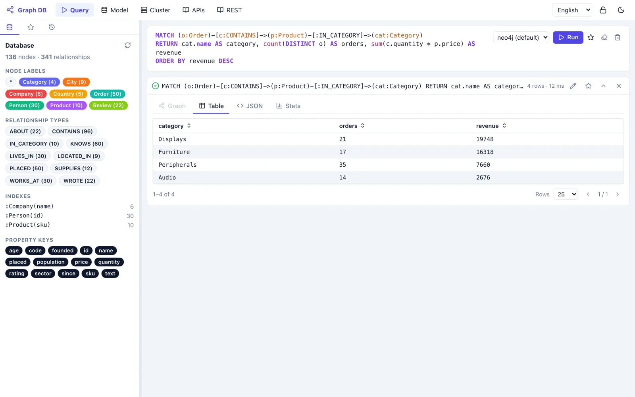
Task: Switch to the JSON result view
Action: coord(250,106)
